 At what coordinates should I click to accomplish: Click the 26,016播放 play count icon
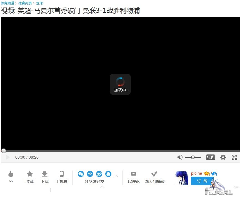tap(154, 174)
